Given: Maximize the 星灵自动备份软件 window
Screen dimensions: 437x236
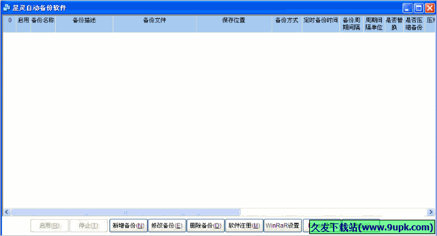Looking at the screenshot, I should [x=418, y=8].
